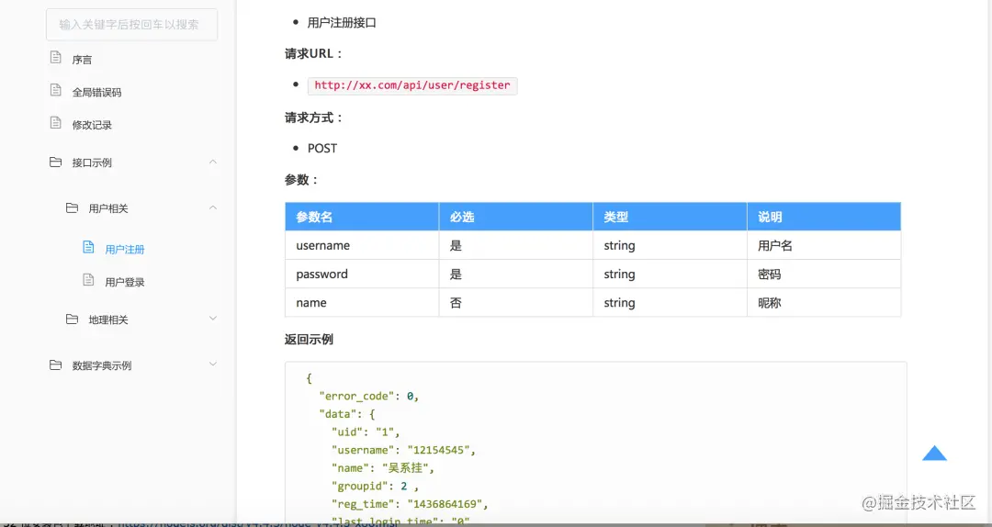Click the page icon beside 用户注册
Screen dimensions: 992x527
pyautogui.click(x=88, y=247)
